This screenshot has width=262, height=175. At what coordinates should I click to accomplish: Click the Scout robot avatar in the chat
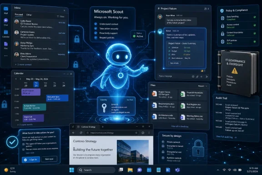tap(160, 31)
